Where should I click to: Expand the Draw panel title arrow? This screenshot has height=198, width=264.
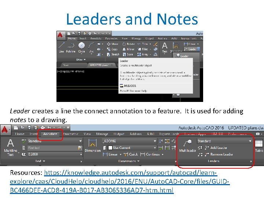[85, 60]
